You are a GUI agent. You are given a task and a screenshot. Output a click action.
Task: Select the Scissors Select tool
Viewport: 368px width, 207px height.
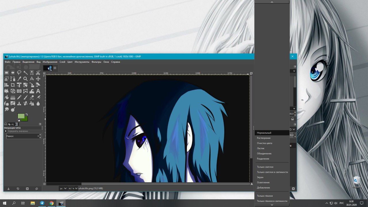click(38, 73)
